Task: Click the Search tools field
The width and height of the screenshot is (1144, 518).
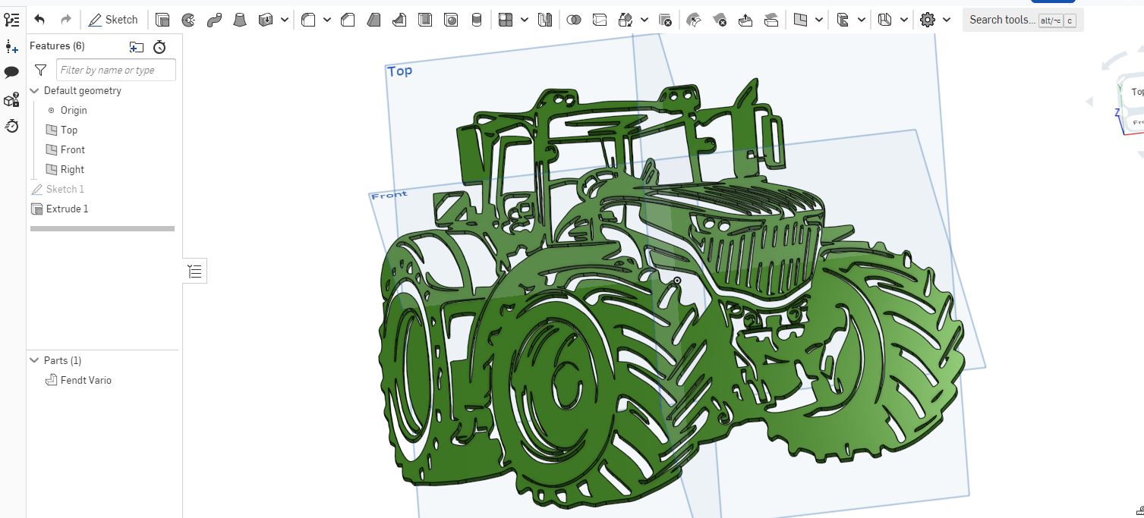Action: point(1004,20)
